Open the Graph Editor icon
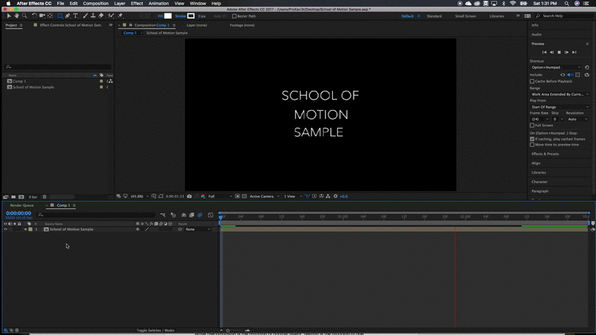 pos(211,215)
